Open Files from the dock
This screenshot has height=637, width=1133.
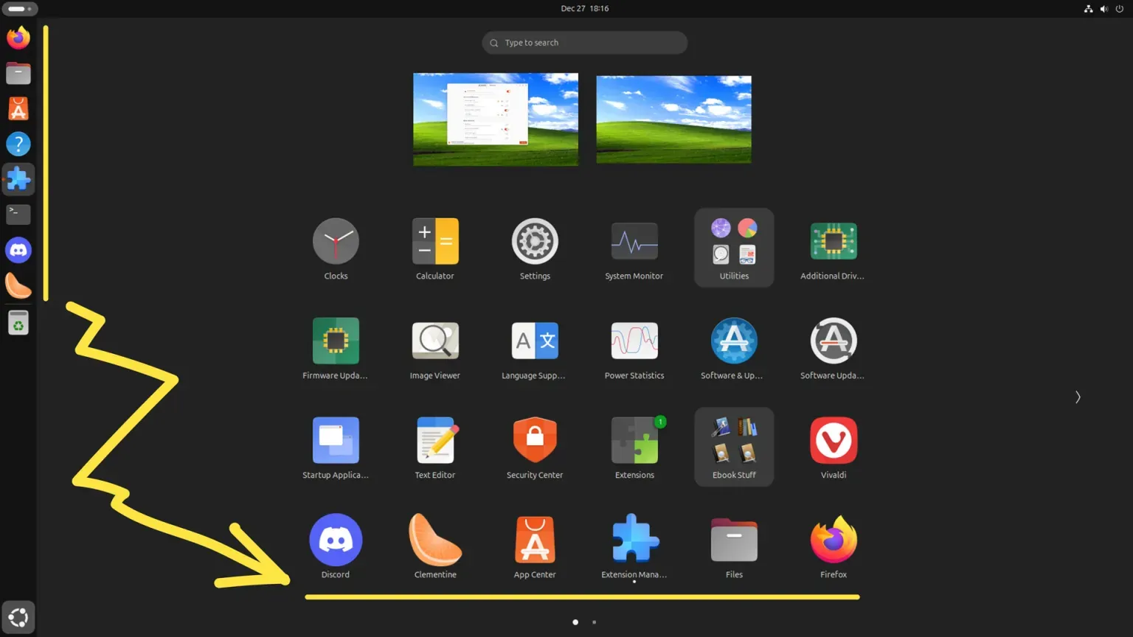[x=18, y=73]
